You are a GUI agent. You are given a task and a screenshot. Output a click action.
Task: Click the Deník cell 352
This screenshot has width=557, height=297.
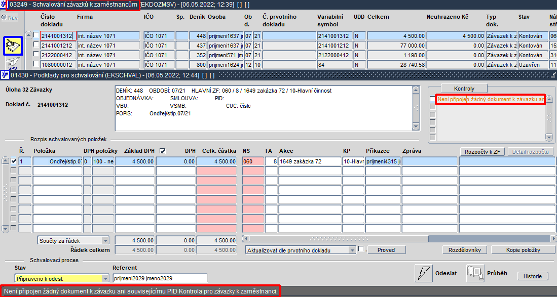[198, 55]
